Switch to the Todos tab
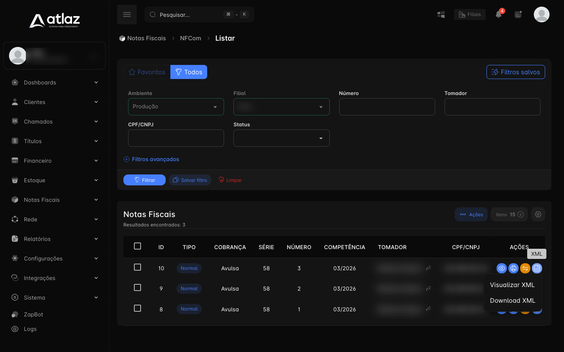Screen dimensions: 564x352 189,72
